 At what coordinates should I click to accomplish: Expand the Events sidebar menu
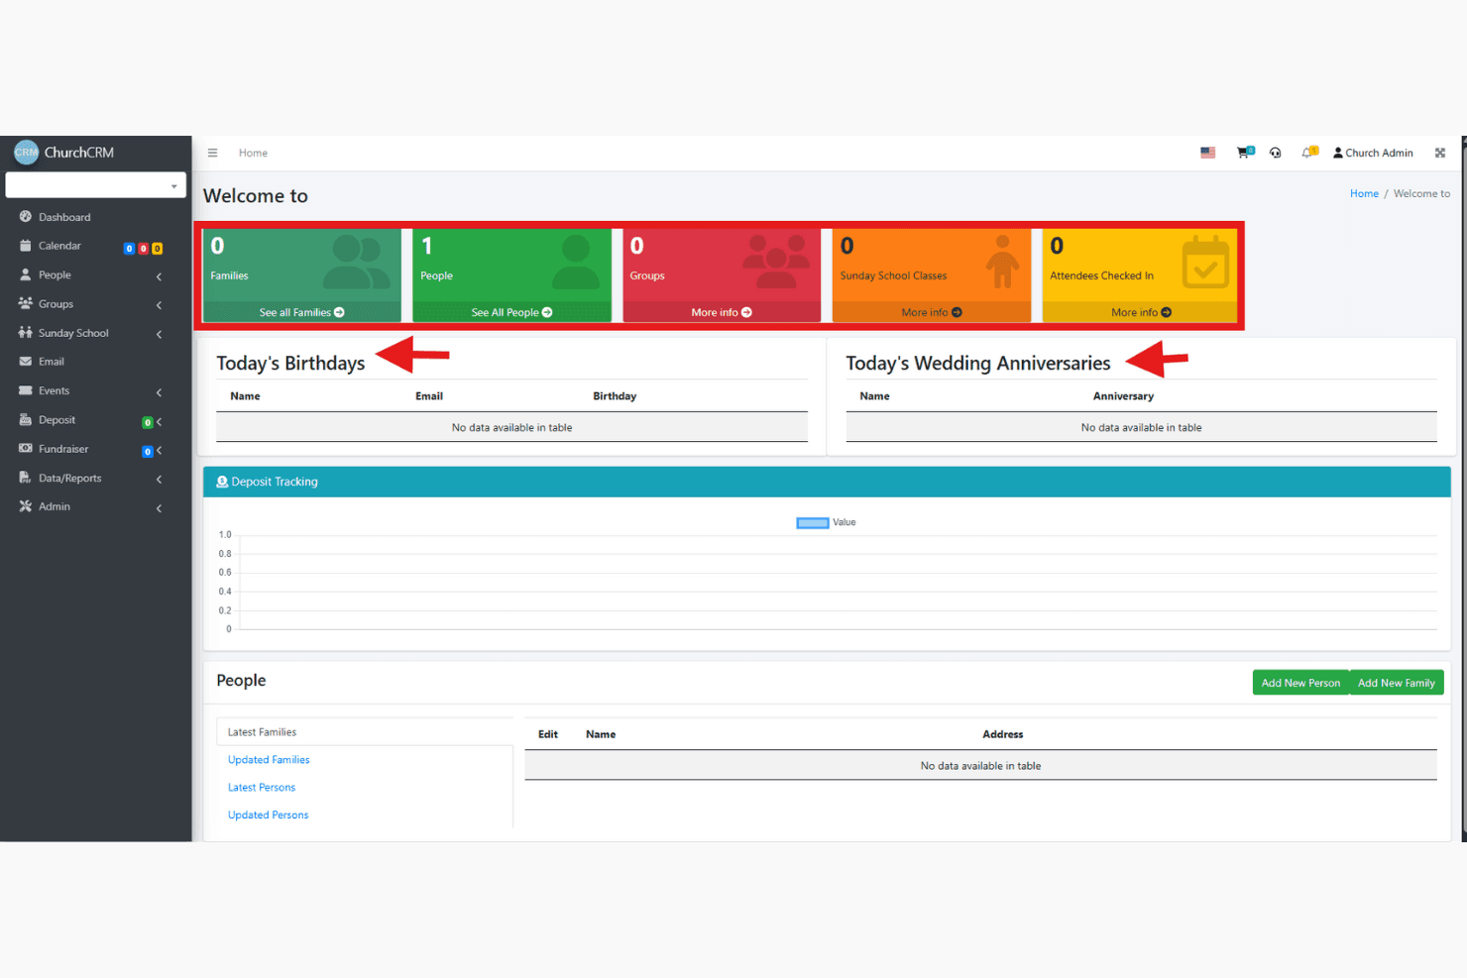coord(95,391)
